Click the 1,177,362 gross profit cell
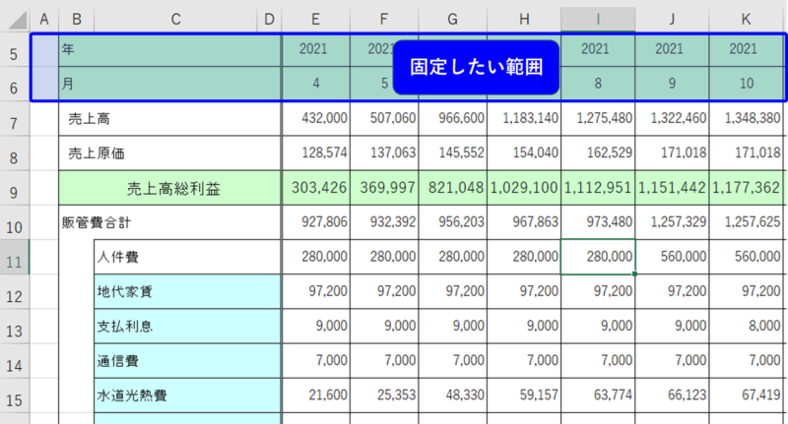The width and height of the screenshot is (788, 424). (x=746, y=188)
